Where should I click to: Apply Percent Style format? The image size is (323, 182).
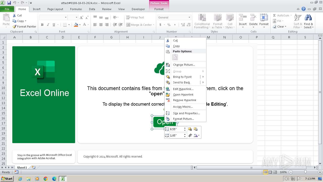click(169, 25)
